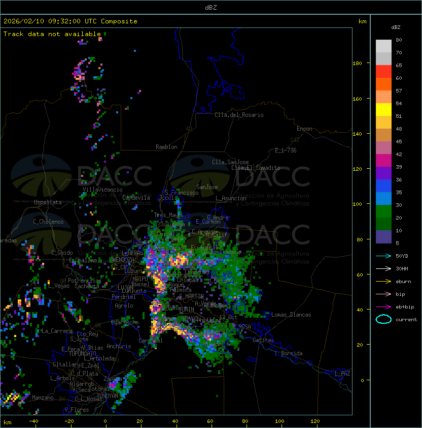The height and width of the screenshot is (428, 422).
Task: Click the 'dBZ' title at top center
Action: click(x=211, y=8)
